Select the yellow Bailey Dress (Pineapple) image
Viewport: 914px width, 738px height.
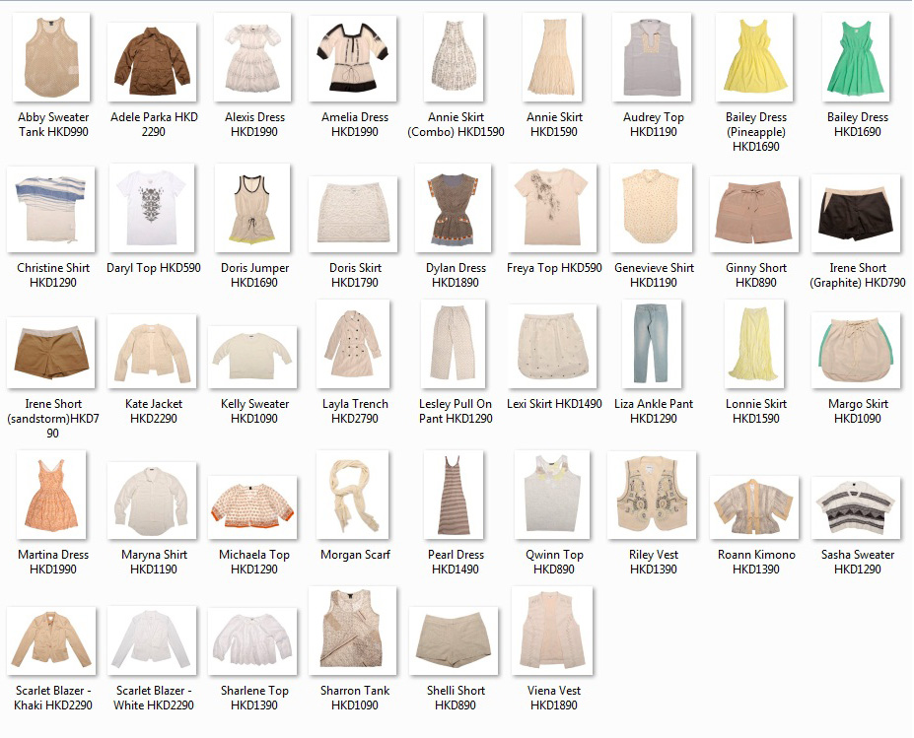755,57
